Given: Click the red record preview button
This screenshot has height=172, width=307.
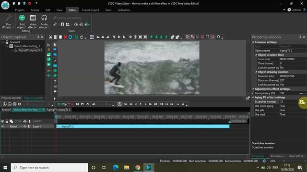Looking at the screenshot, I should click(x=72, y=104).
